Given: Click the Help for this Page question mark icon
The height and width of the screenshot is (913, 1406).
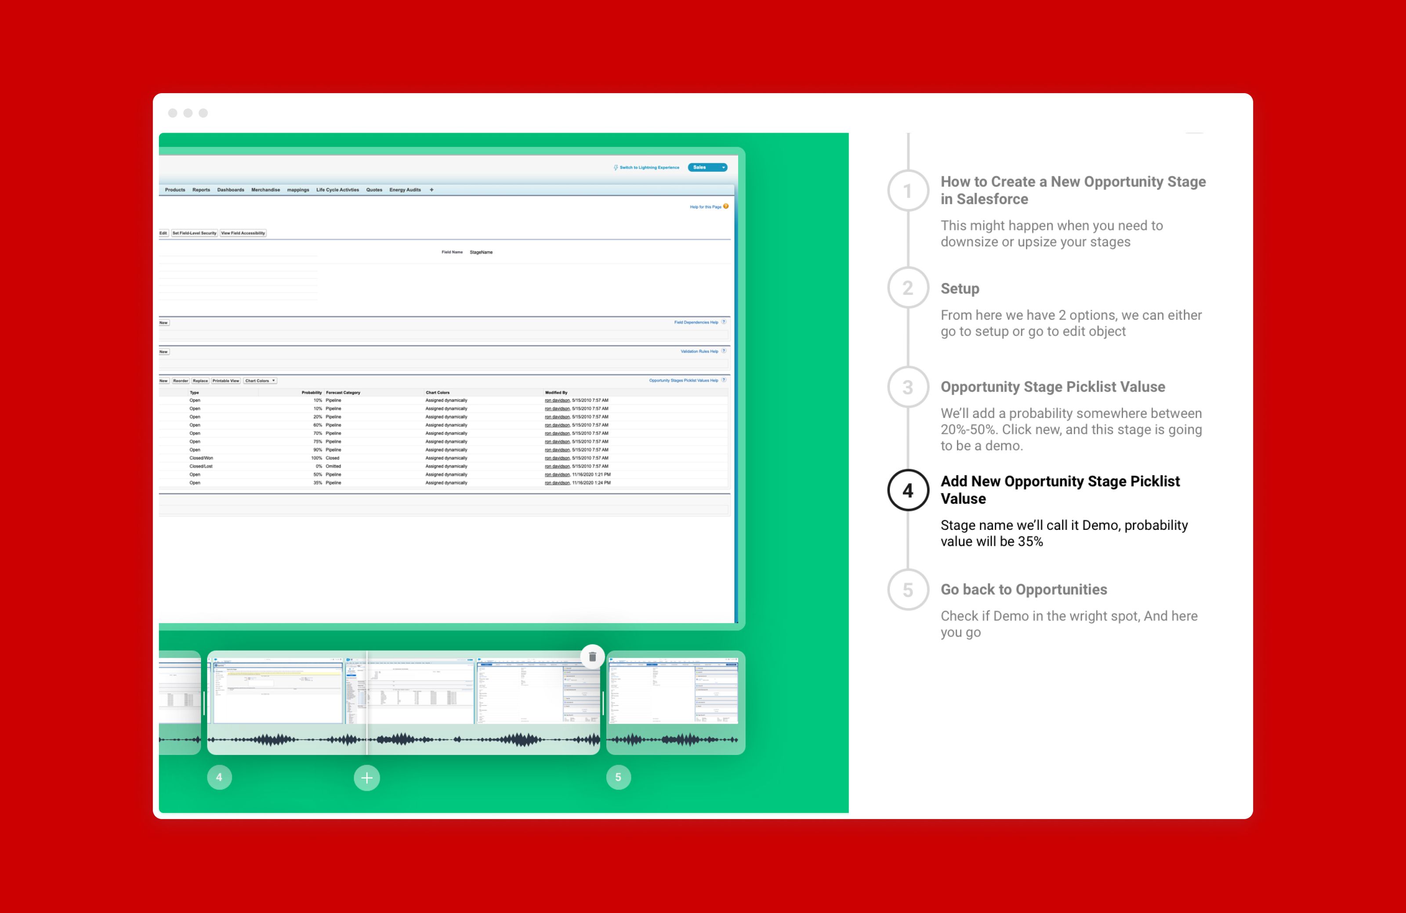Looking at the screenshot, I should click(x=725, y=206).
